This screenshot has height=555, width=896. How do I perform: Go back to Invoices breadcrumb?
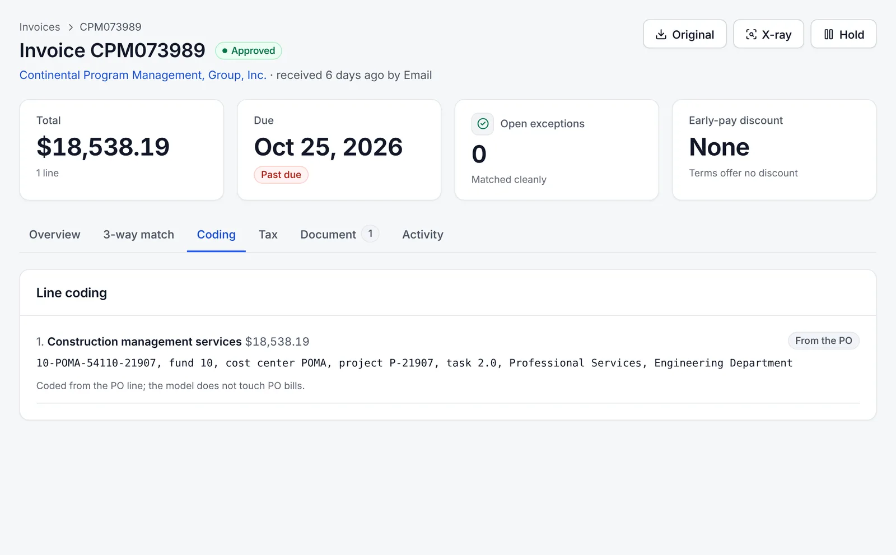click(x=40, y=27)
